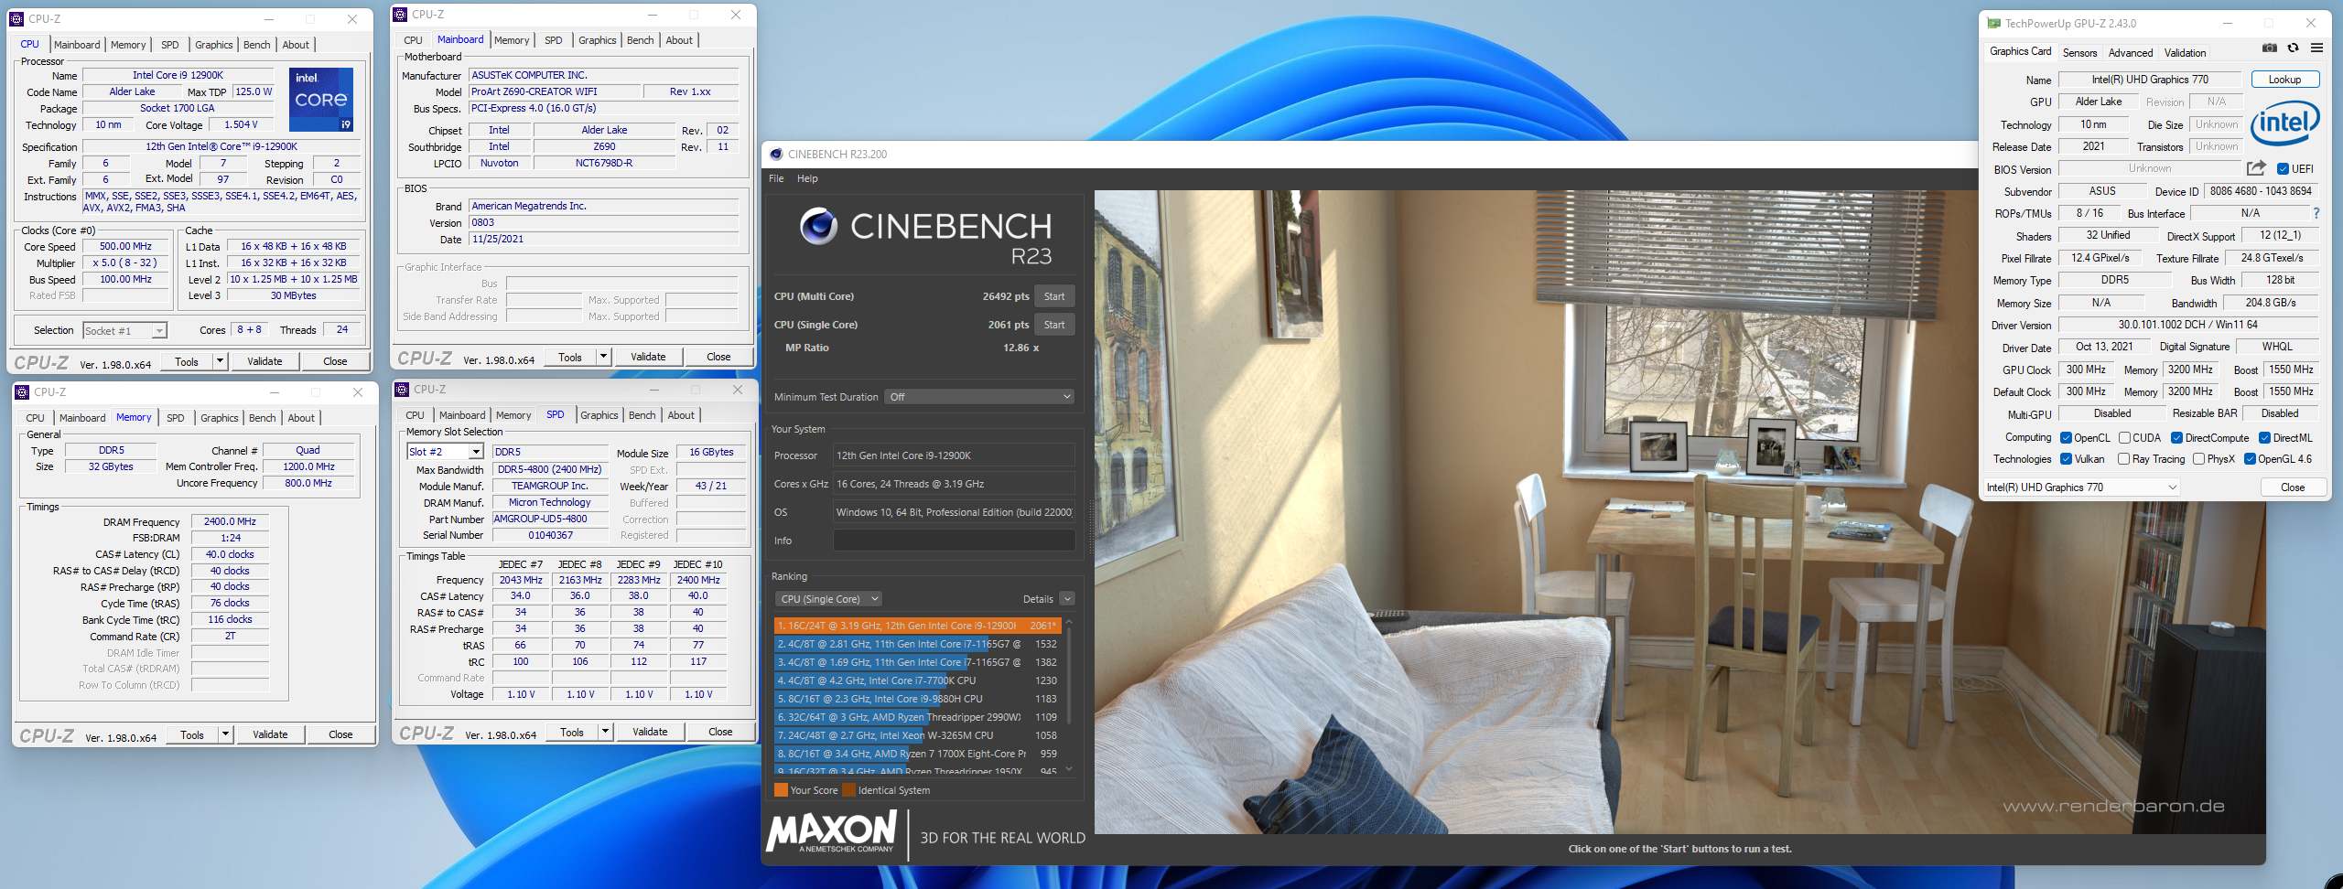Switch to the Sensors tab in GPU-Z

[x=2079, y=53]
